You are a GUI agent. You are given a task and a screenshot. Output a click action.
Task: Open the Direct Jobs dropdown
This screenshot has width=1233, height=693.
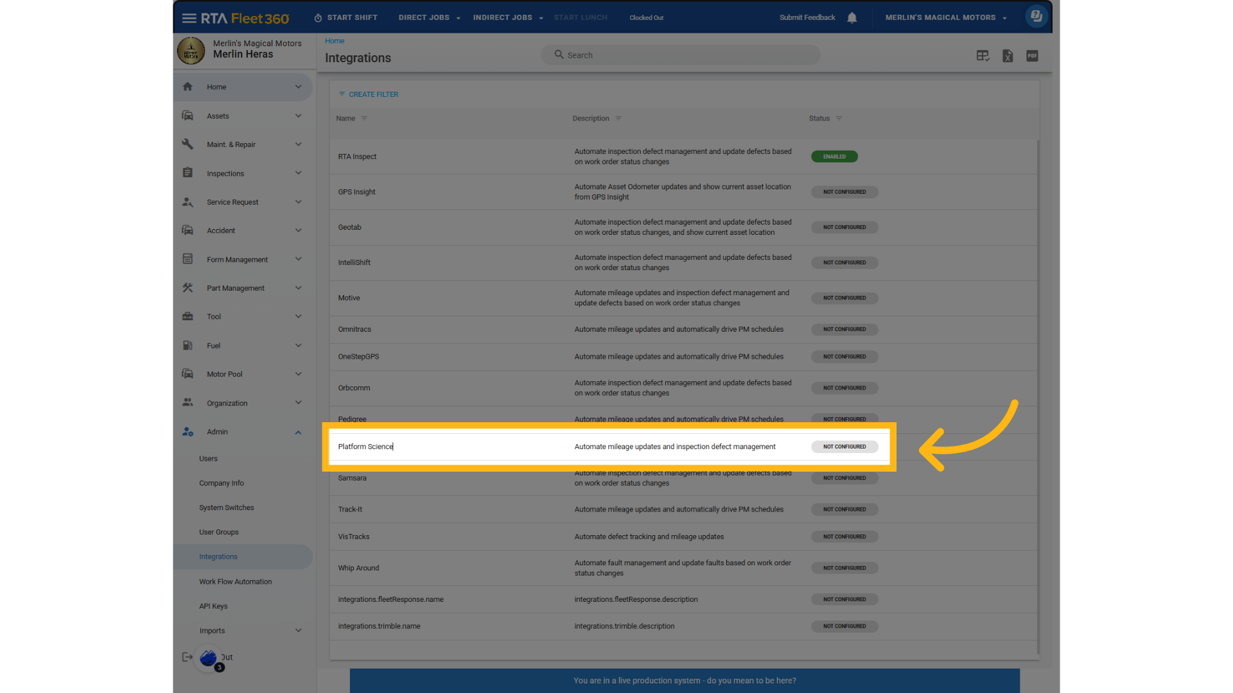(x=429, y=18)
